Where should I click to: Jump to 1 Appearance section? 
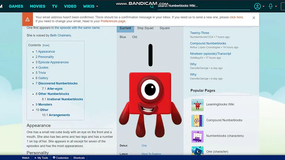[45, 51]
